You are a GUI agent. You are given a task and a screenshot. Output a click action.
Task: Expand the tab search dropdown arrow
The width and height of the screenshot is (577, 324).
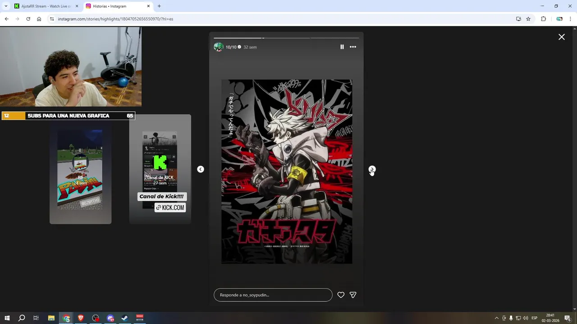click(x=6, y=6)
